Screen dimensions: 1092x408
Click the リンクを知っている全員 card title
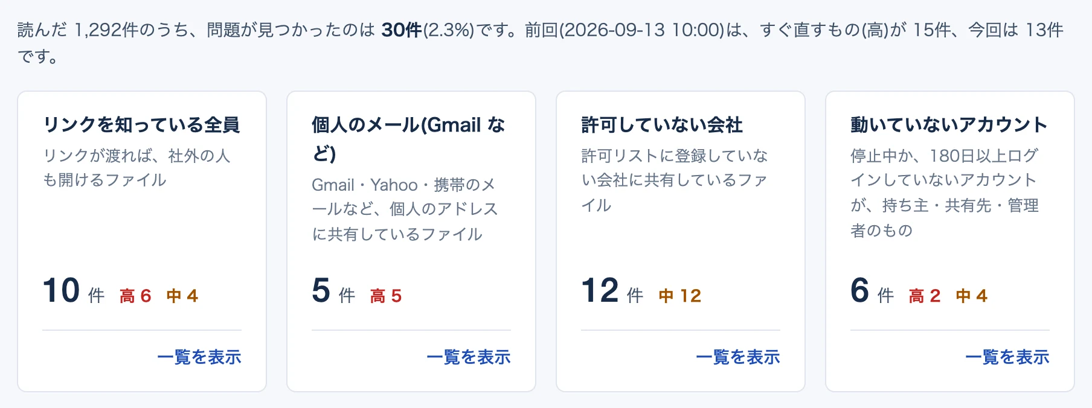pyautogui.click(x=142, y=125)
